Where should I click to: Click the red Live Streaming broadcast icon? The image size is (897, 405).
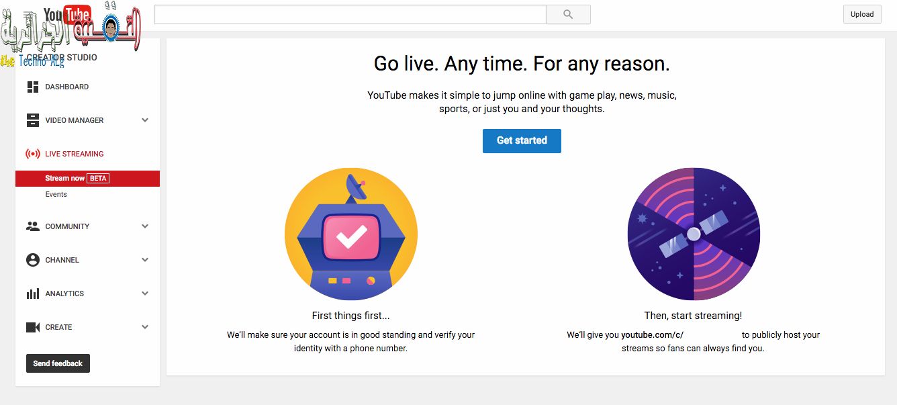pos(32,153)
